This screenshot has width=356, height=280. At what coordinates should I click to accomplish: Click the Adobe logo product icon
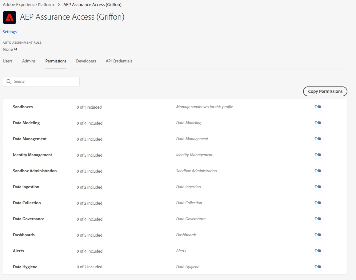pyautogui.click(x=10, y=18)
